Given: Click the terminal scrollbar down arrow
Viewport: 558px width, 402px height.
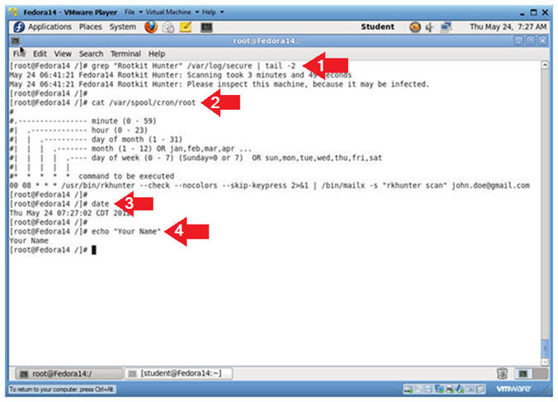Looking at the screenshot, I should 545,362.
